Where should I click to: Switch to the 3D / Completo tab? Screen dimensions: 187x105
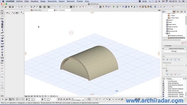59,10
